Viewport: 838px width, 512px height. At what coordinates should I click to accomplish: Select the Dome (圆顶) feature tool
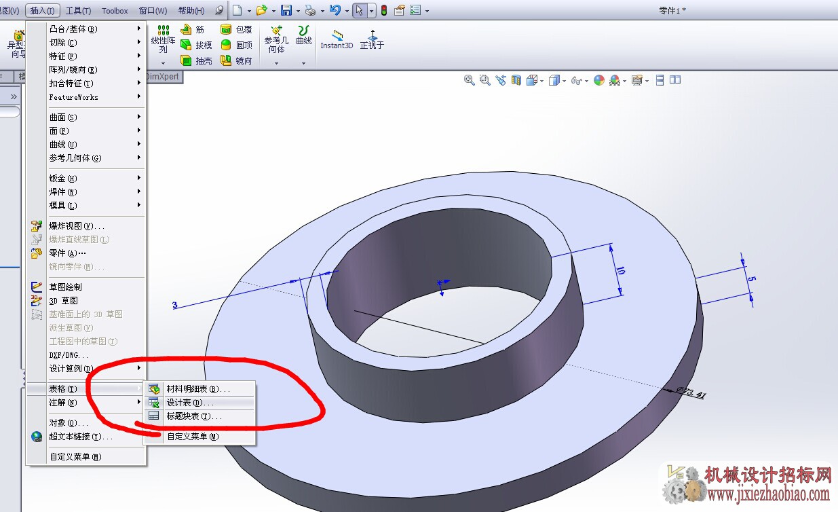pos(236,45)
